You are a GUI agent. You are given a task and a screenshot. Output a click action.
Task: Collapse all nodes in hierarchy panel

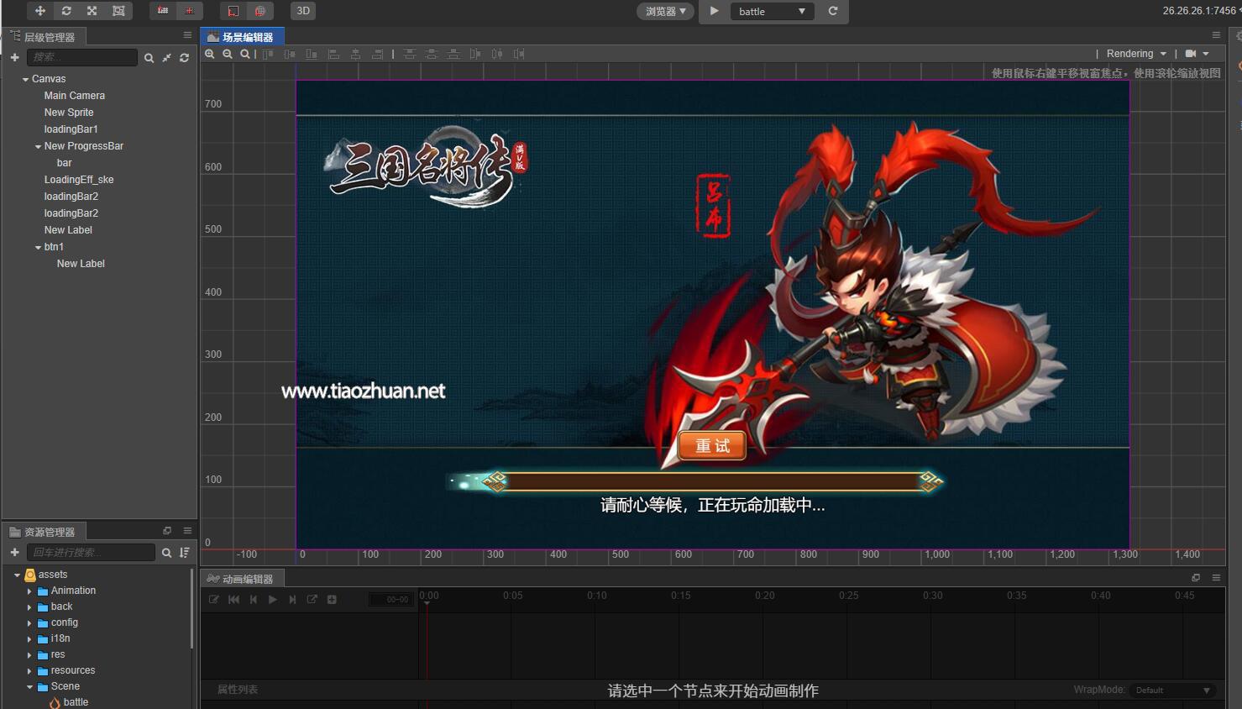click(x=166, y=58)
